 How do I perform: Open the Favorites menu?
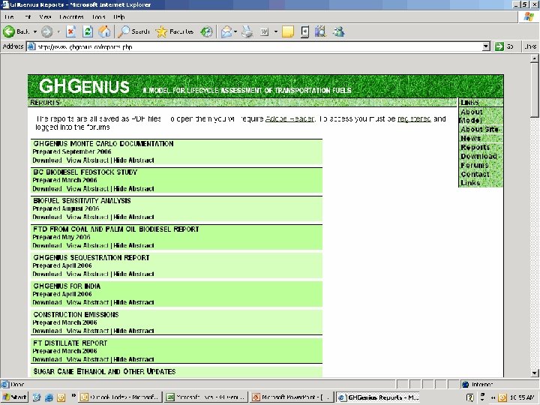71,16
